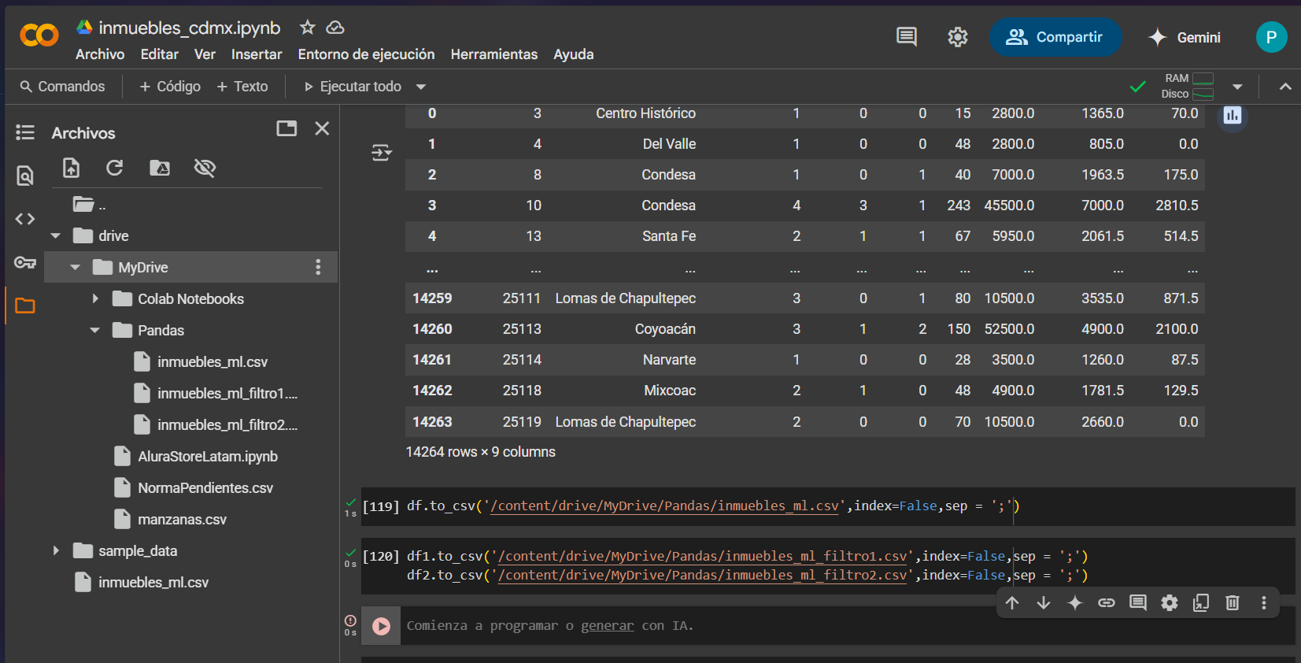Go to parent folder '..'
The image size is (1301, 663).
89,205
